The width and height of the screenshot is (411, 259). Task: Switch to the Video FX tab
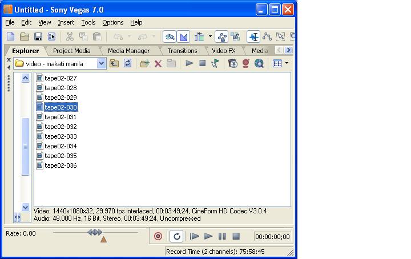[x=224, y=51]
